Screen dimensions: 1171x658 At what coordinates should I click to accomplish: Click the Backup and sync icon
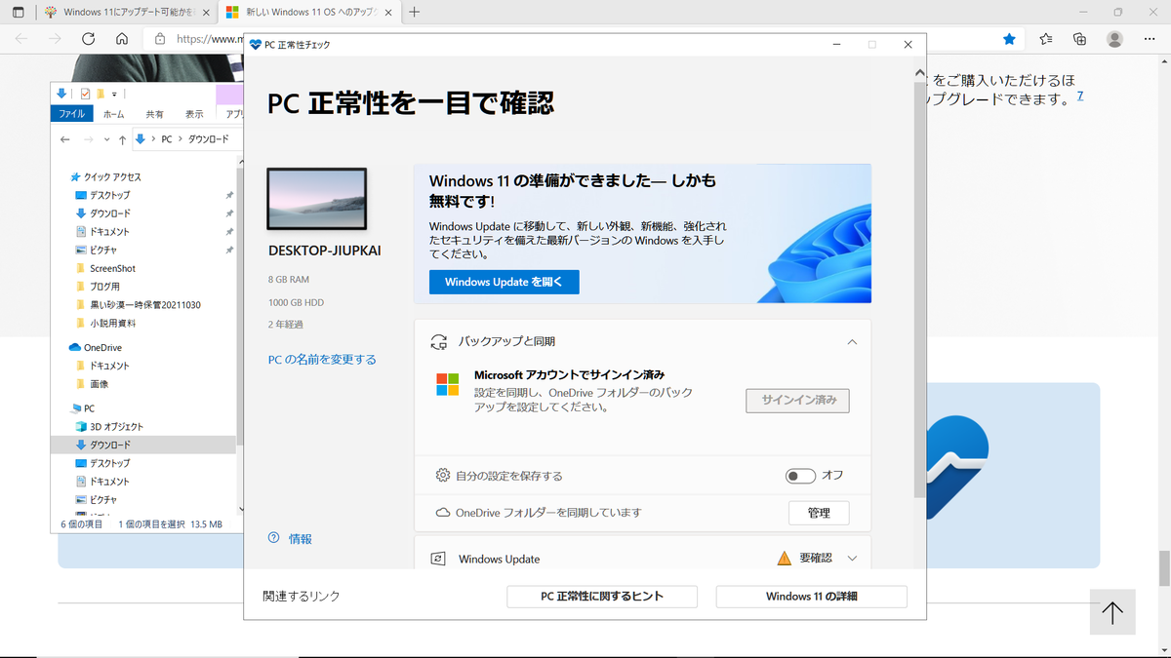click(440, 342)
